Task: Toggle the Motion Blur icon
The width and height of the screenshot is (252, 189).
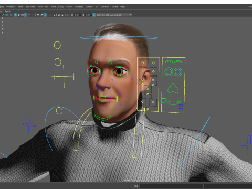Action: [x=41, y=15]
